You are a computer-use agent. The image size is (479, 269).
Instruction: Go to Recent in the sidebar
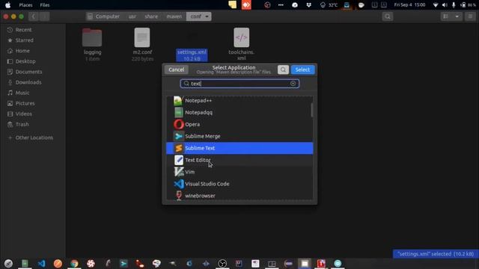pyautogui.click(x=23, y=30)
